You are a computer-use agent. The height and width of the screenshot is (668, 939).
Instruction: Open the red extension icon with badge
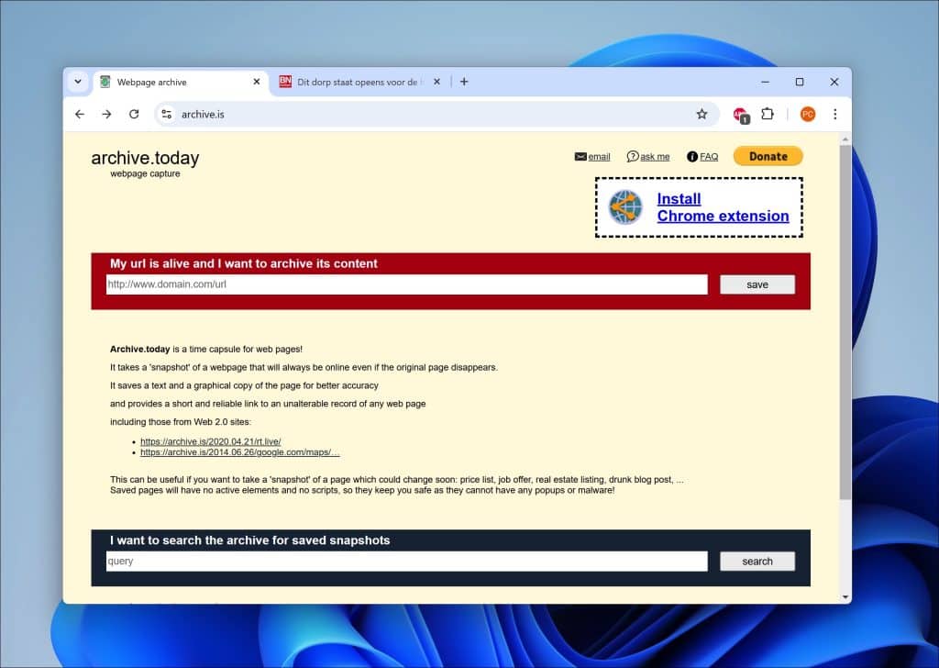pyautogui.click(x=741, y=115)
